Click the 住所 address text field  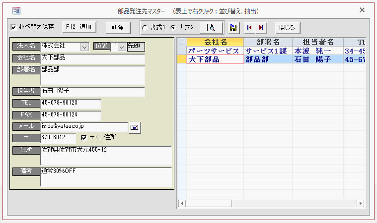106,156
